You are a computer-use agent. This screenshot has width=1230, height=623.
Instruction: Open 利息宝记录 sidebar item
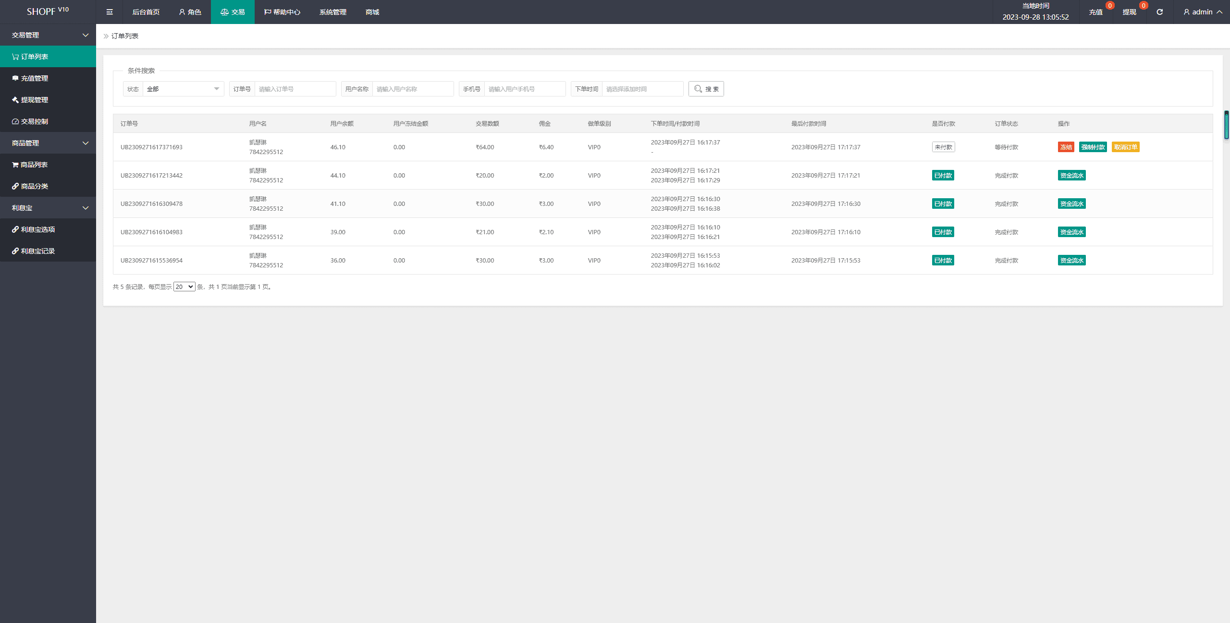(x=37, y=251)
